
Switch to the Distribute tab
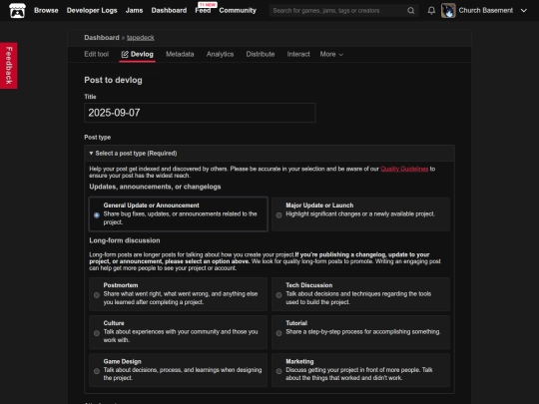point(261,54)
